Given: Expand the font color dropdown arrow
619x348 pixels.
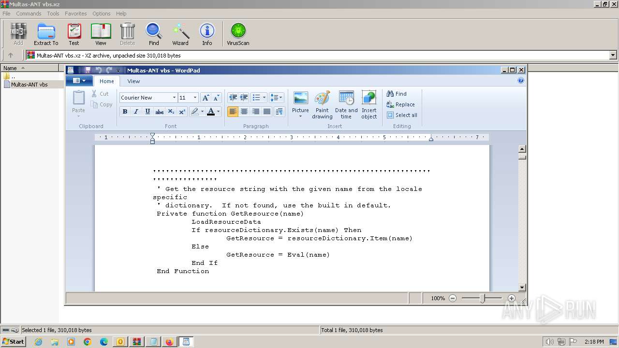Looking at the screenshot, I should coord(218,112).
